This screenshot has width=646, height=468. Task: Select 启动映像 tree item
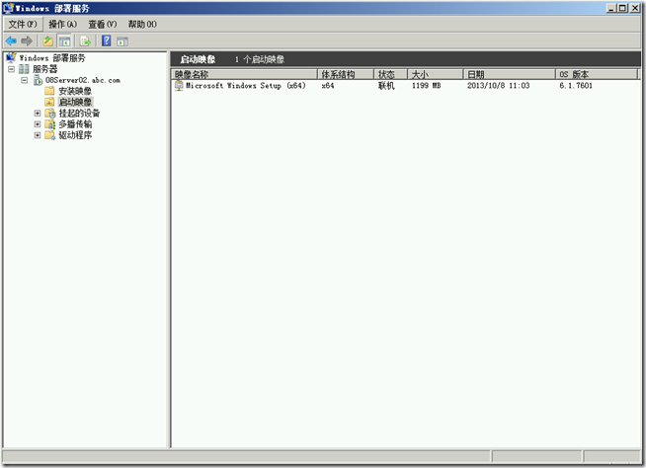[75, 102]
